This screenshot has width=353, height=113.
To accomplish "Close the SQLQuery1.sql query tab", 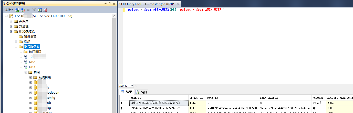I will [178, 4].
